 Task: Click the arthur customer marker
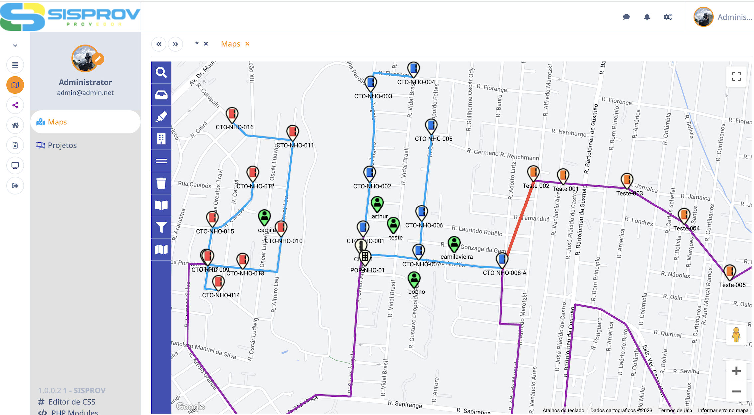377,204
